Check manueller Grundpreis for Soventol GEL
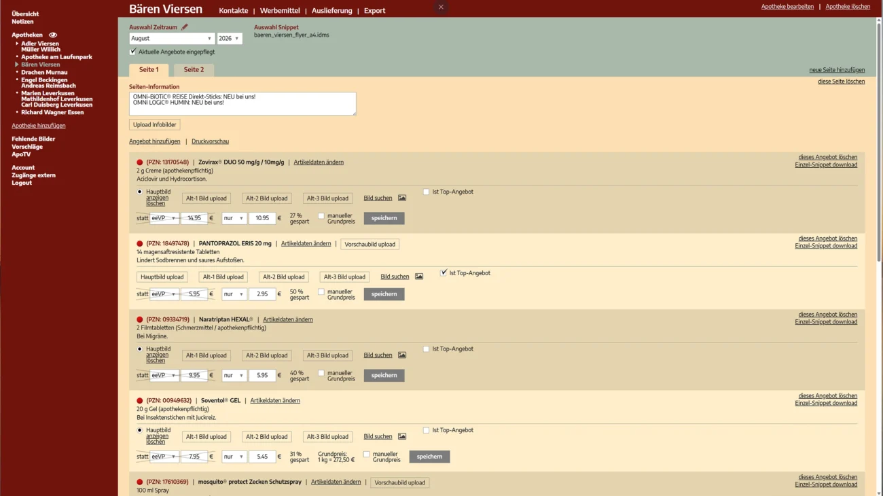This screenshot has width=883, height=496. pyautogui.click(x=367, y=454)
